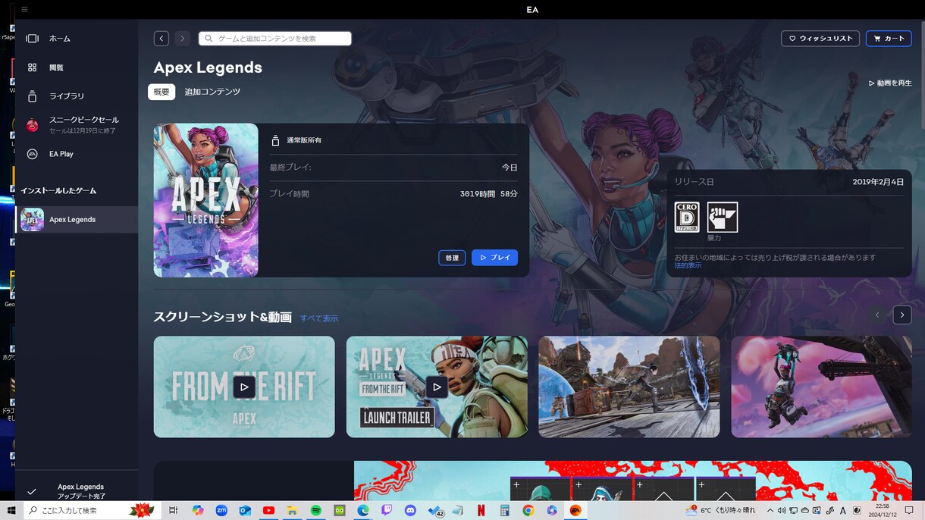Open Discord from the taskbar

pyautogui.click(x=410, y=510)
